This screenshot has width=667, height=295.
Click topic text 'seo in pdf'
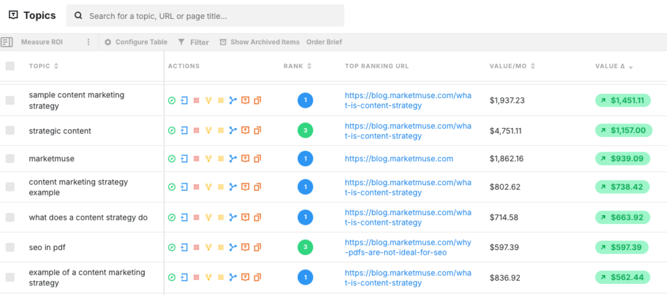pyautogui.click(x=47, y=247)
